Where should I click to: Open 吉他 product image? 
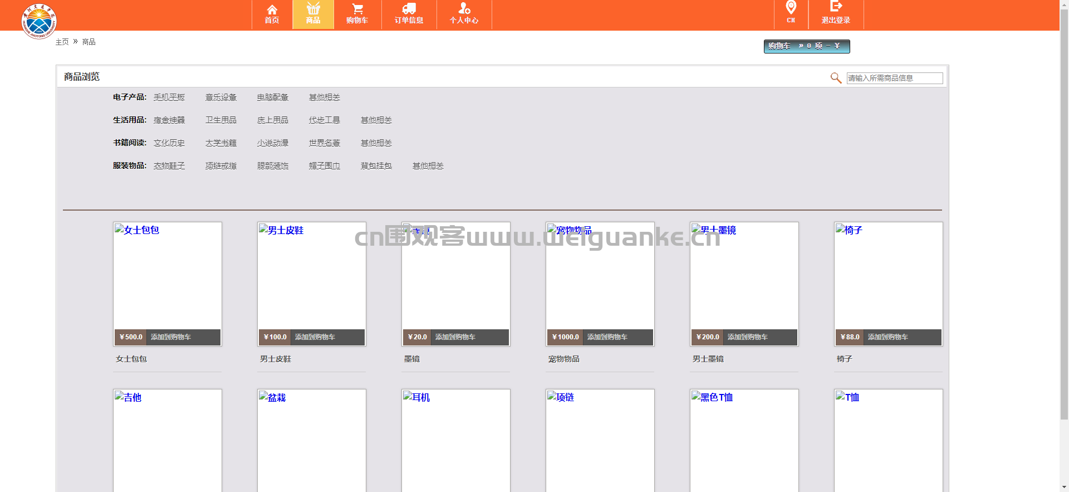tap(168, 441)
